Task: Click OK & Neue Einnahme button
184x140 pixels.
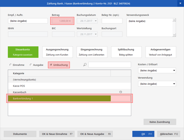Action: pos(57,134)
